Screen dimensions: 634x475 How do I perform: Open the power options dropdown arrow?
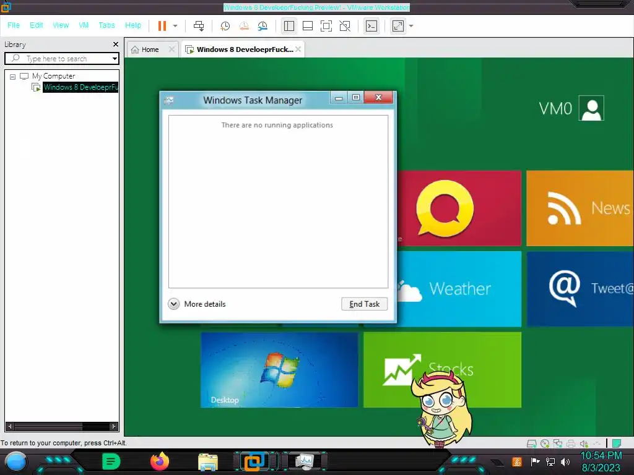point(175,26)
